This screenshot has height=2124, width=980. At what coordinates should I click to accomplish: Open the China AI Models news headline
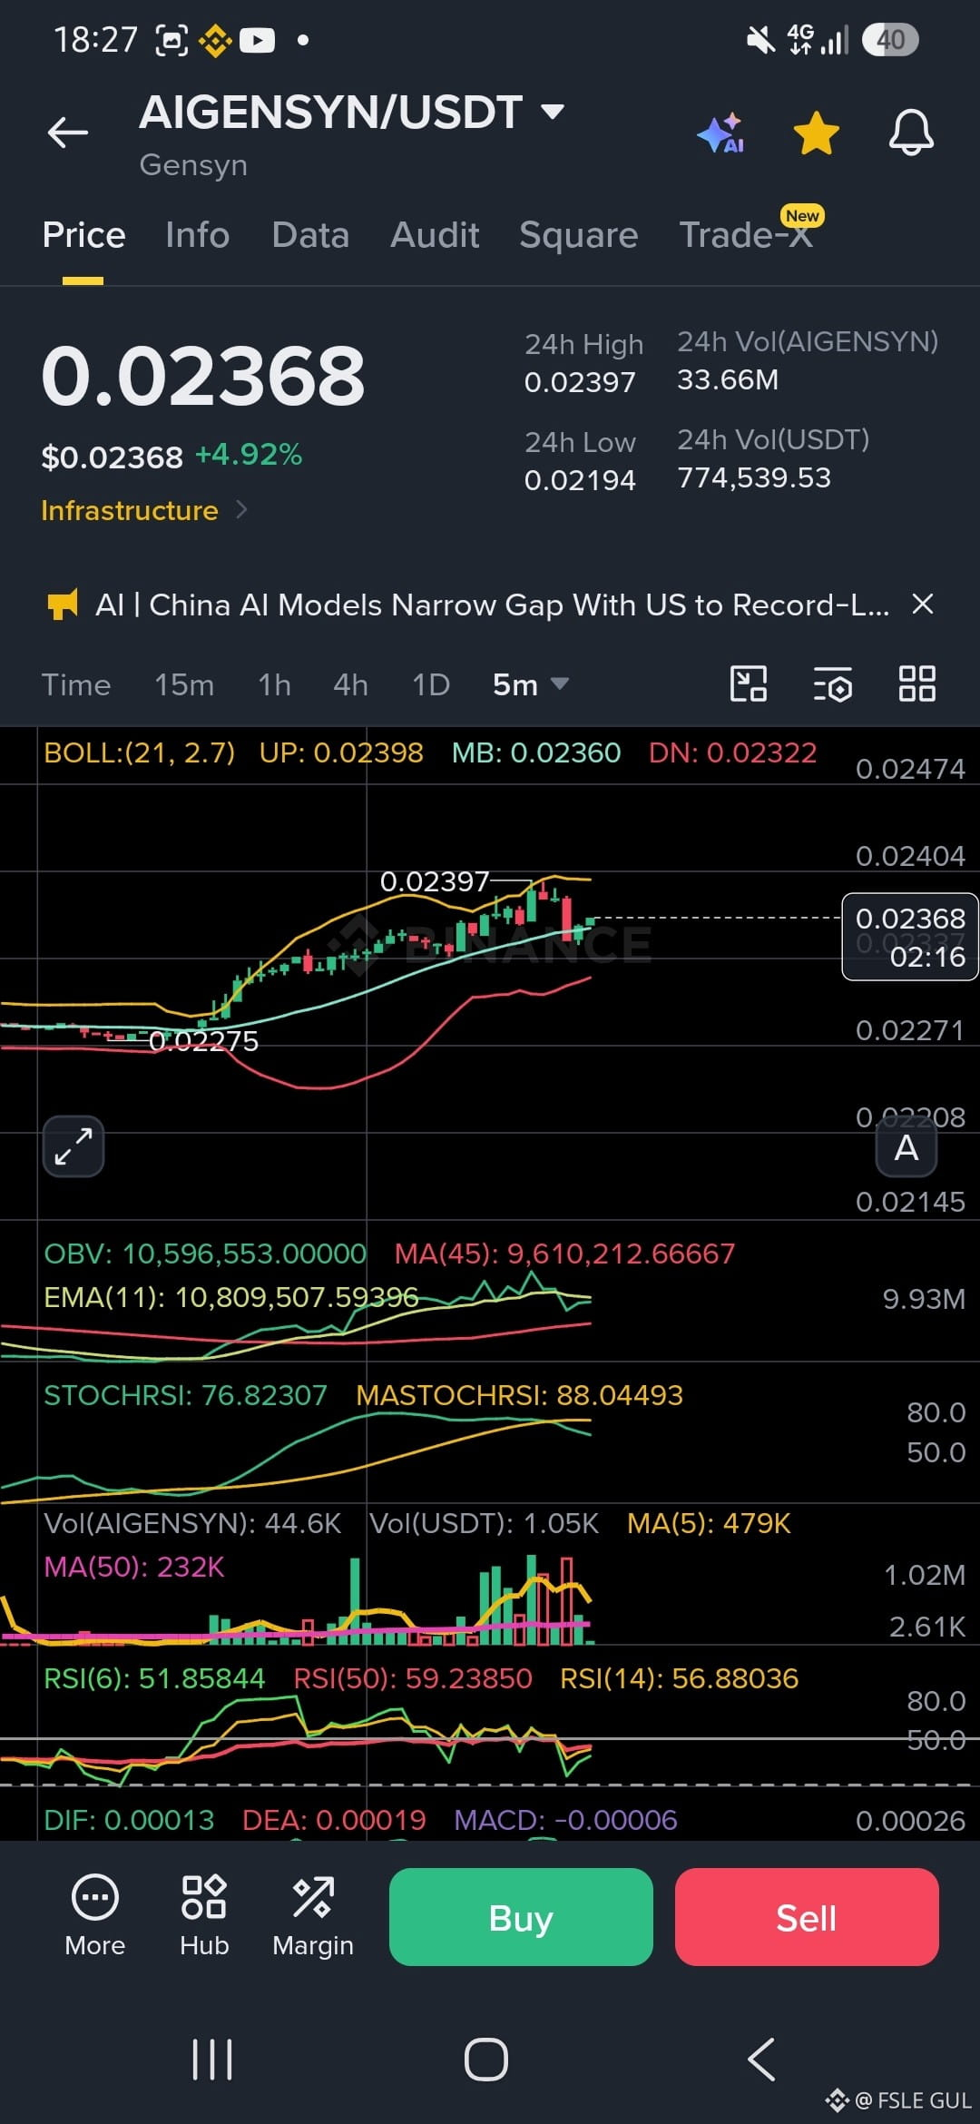[493, 605]
